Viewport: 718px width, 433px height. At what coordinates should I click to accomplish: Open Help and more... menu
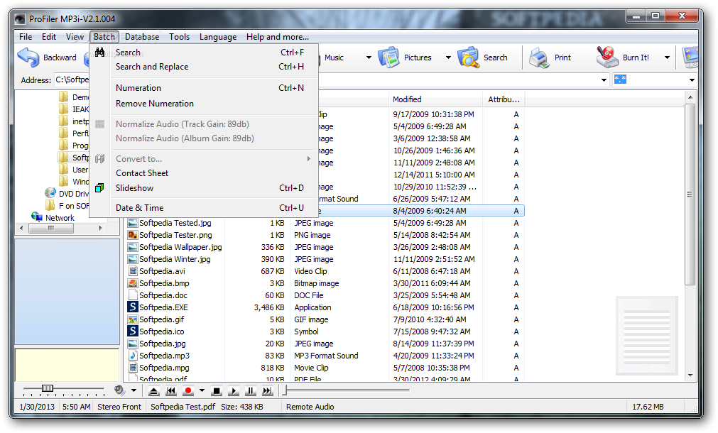pyautogui.click(x=278, y=37)
